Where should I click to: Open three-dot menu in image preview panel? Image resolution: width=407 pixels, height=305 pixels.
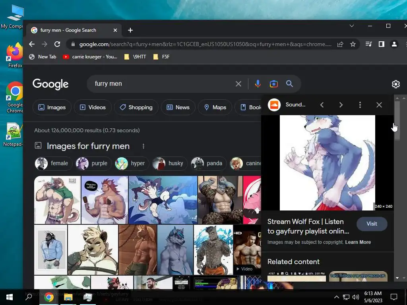click(360, 105)
